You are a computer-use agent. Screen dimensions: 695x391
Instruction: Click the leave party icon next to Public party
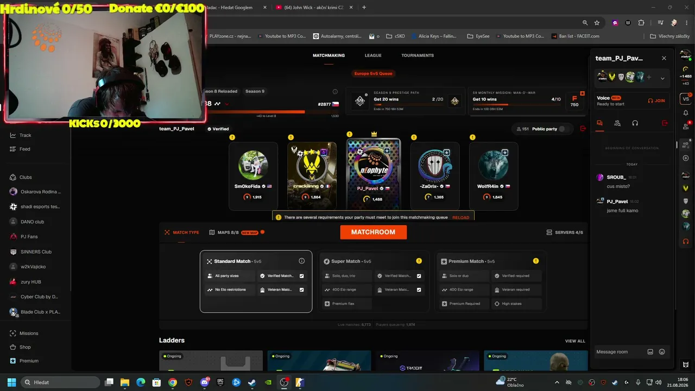583,129
